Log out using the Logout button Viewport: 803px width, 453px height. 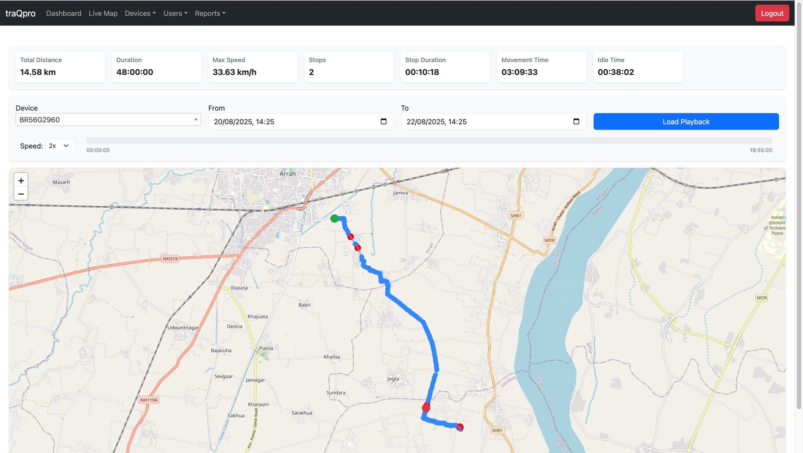coord(772,13)
